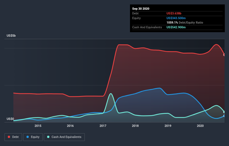Screen dimensions: 229x146
Task: Click the US$343.500m equity value
Action: [x=176, y=18]
